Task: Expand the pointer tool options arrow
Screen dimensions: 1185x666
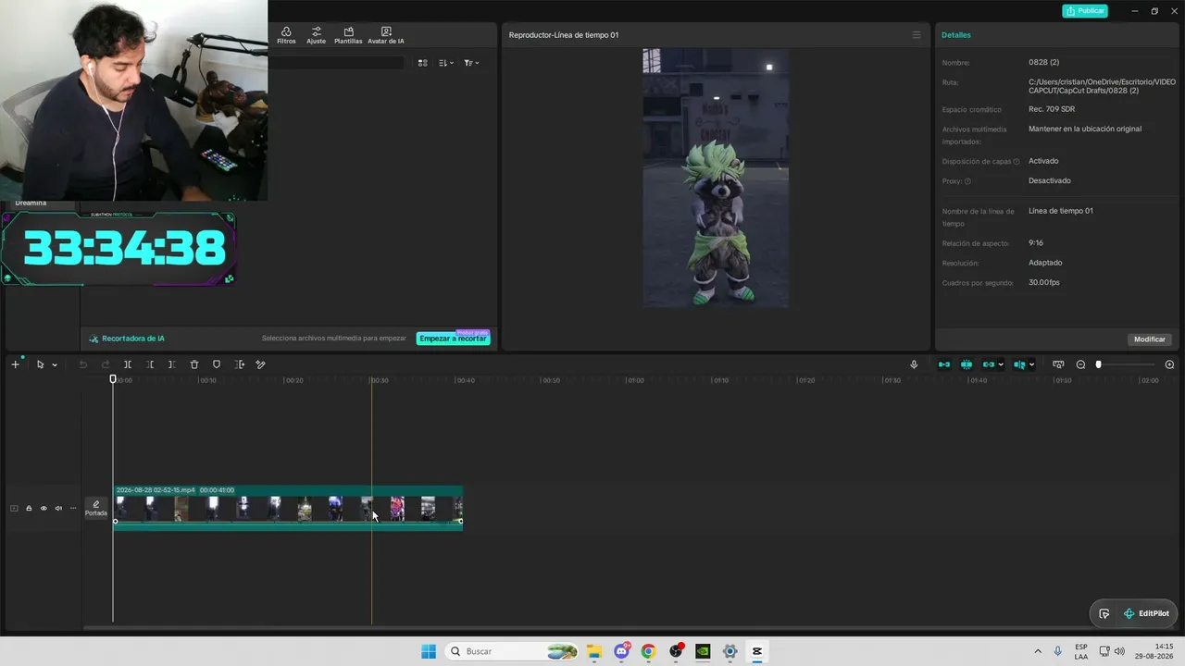Action: point(55,364)
